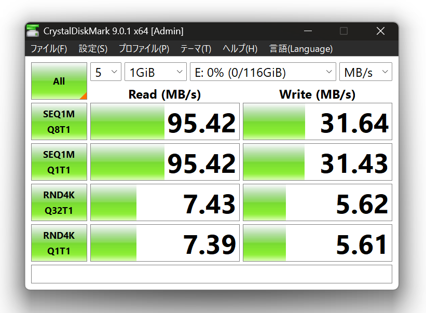Screen dimensions: 426x313
Task: Click the RND4K Q1T1 read result 7.39
Action: [x=165, y=243]
